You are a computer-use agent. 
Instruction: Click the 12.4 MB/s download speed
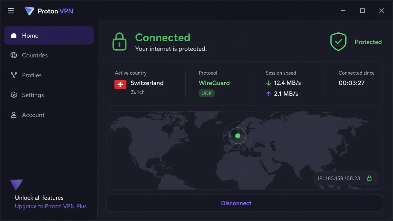[x=288, y=83]
